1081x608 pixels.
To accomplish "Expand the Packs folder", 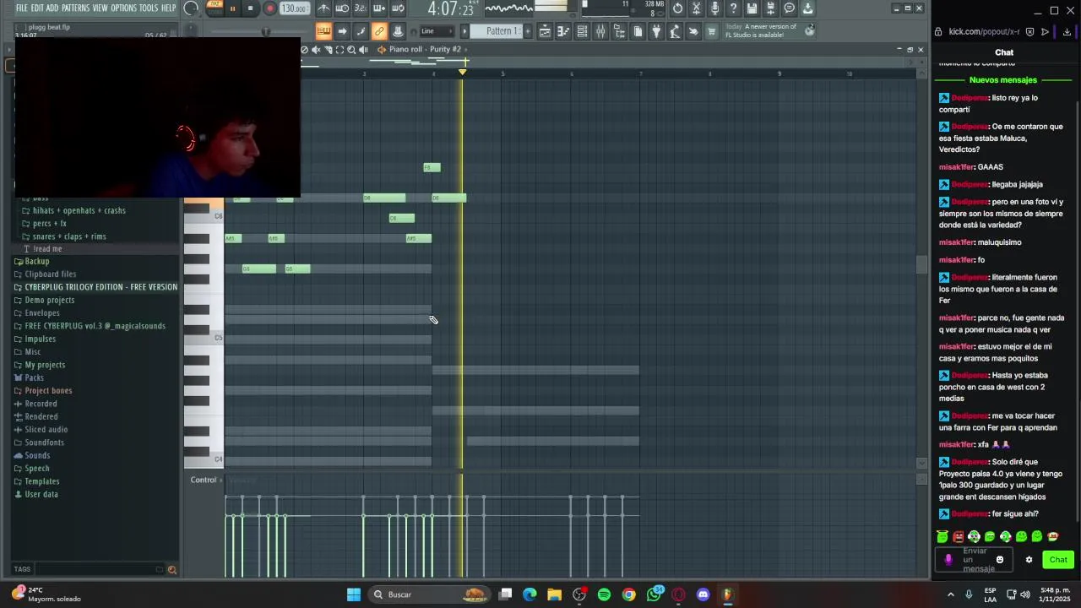I will click(34, 377).
